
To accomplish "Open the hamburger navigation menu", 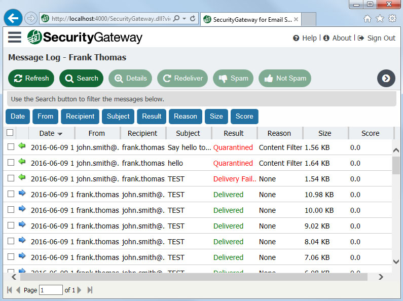I will (14, 37).
